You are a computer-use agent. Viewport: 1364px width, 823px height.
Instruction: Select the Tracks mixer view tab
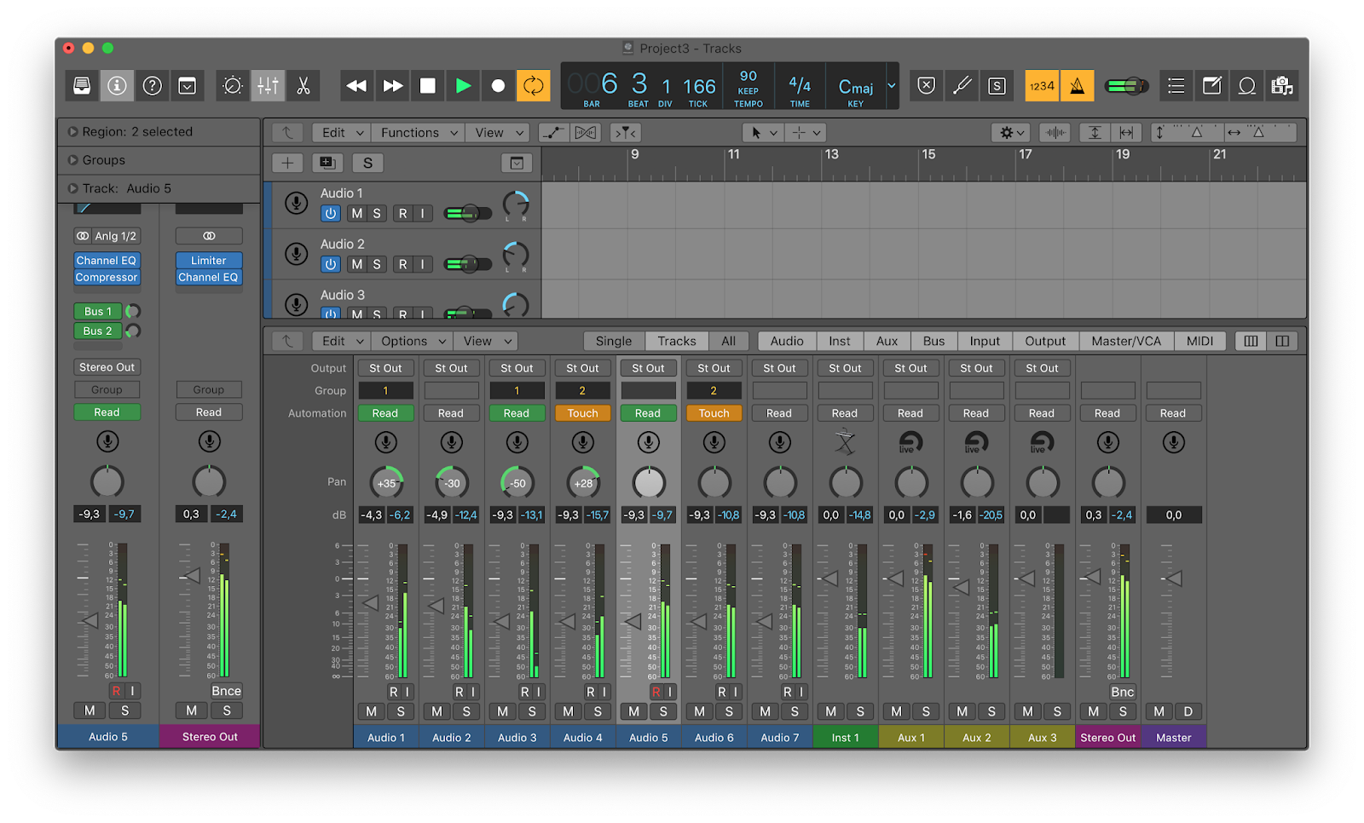tap(677, 341)
